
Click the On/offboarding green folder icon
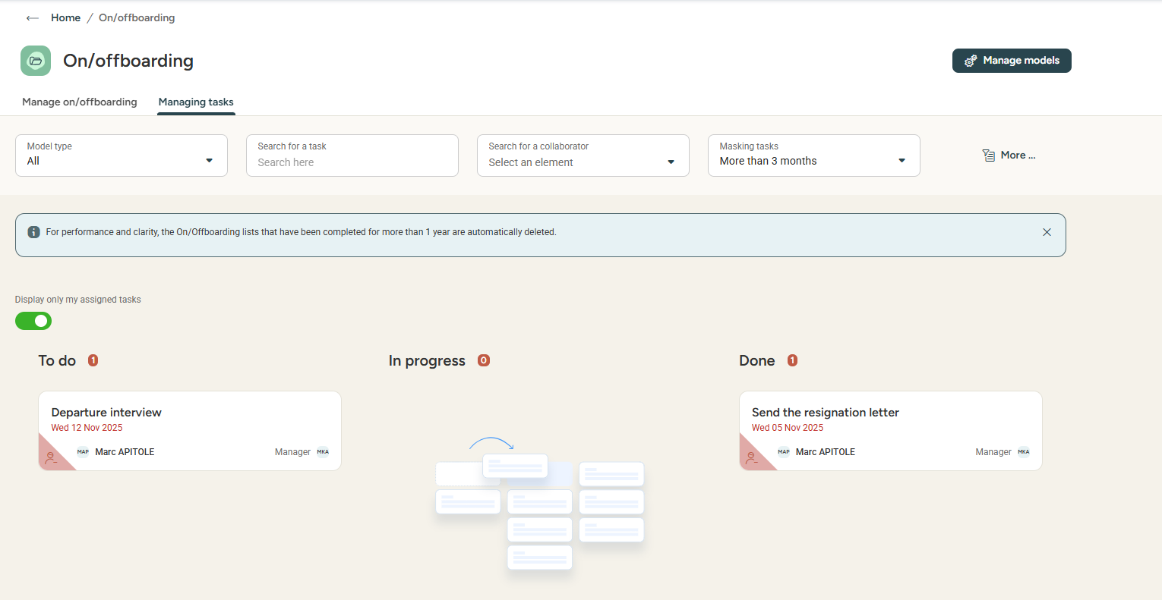[36, 61]
